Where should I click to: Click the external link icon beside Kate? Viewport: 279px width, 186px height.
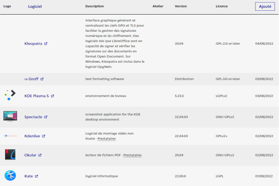[x=36, y=176]
